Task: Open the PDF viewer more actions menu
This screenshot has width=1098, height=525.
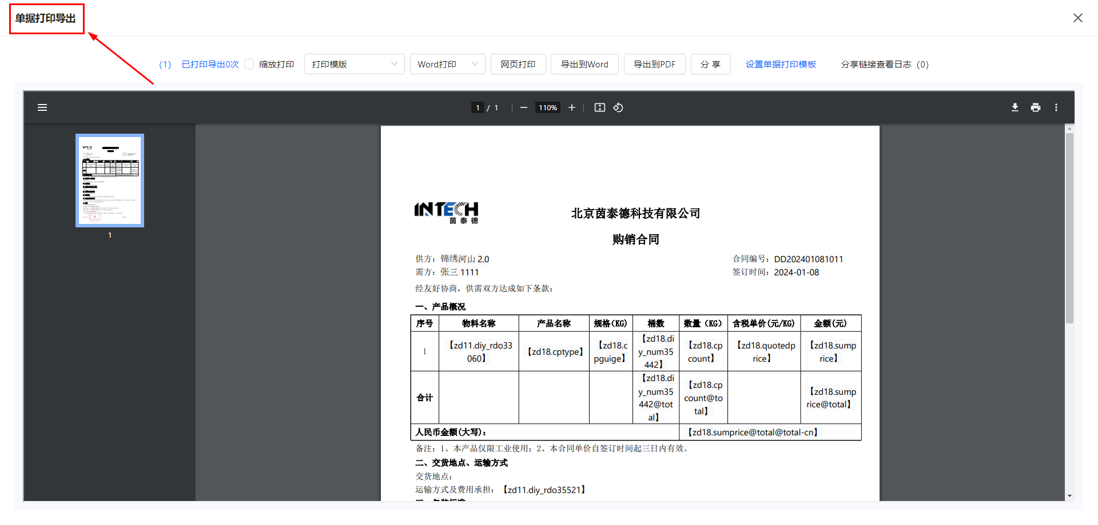Action: pos(1056,107)
